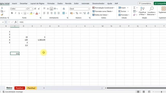Toggle wrap text
166x93 pixels.
[64, 9]
